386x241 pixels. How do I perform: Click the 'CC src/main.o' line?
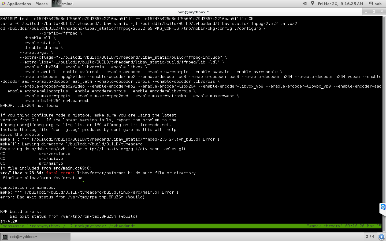point(32,163)
